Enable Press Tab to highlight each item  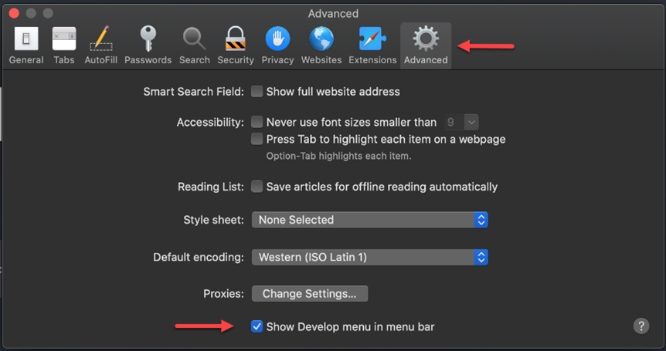coord(257,139)
